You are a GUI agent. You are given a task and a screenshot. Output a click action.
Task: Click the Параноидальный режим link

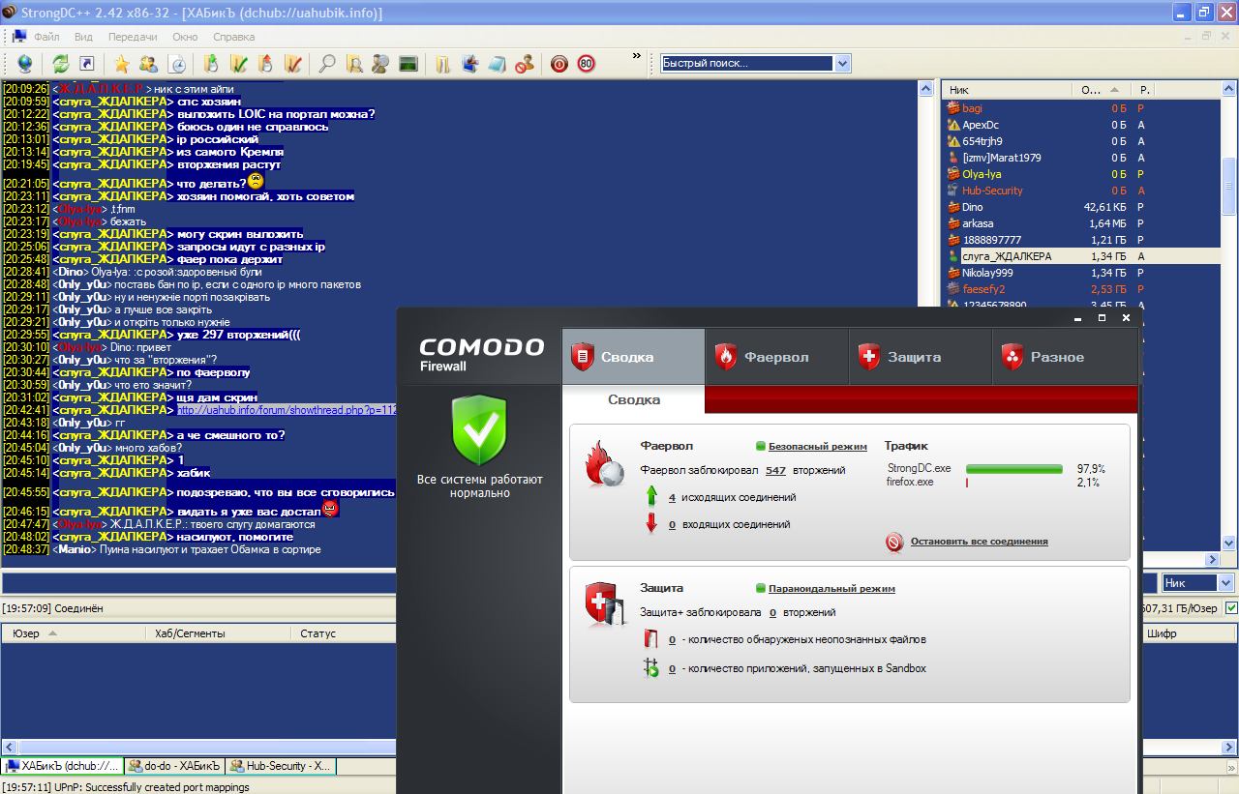point(831,588)
